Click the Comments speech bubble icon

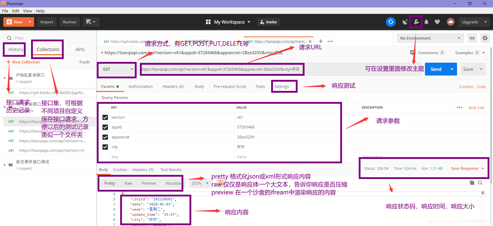[412, 53]
